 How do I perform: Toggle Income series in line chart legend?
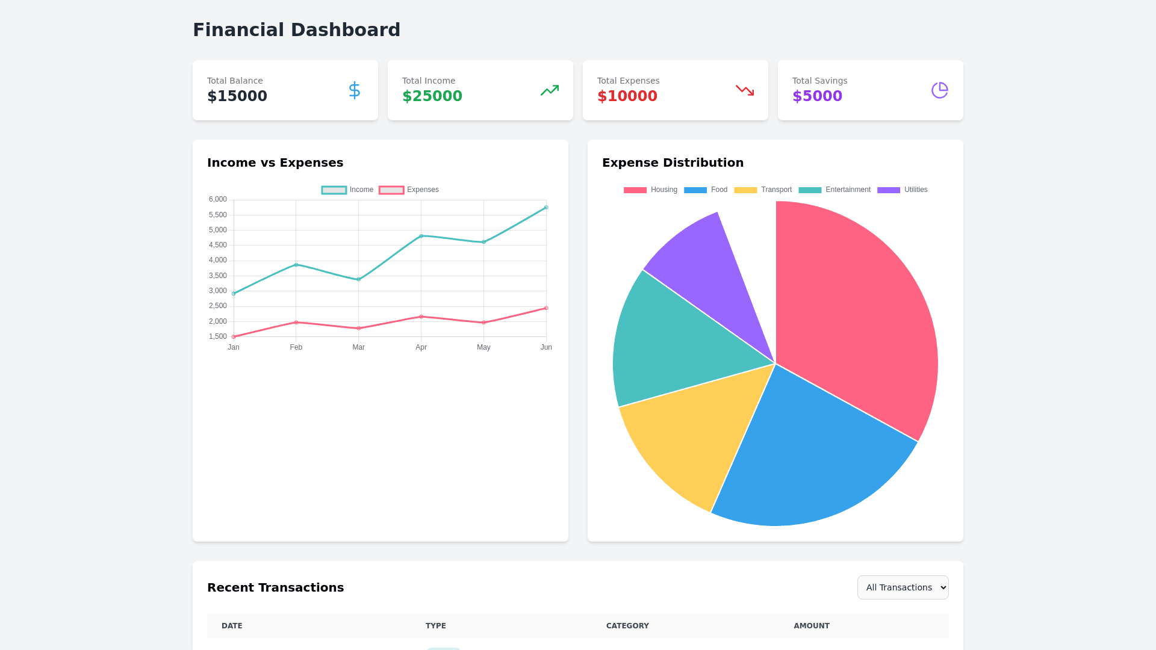(348, 190)
